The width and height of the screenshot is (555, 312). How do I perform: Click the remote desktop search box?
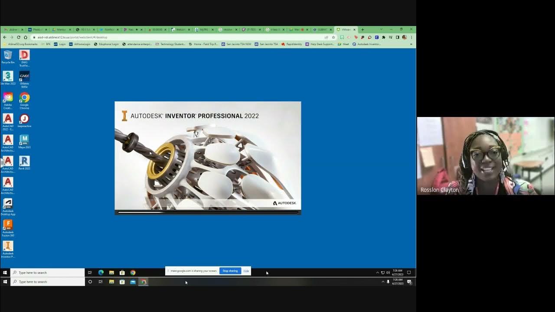[x=48, y=273]
